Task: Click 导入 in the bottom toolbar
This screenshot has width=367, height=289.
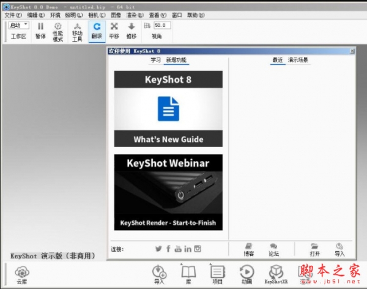Action: coord(160,275)
